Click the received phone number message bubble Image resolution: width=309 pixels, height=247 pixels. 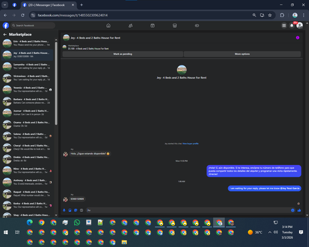(x=77, y=199)
